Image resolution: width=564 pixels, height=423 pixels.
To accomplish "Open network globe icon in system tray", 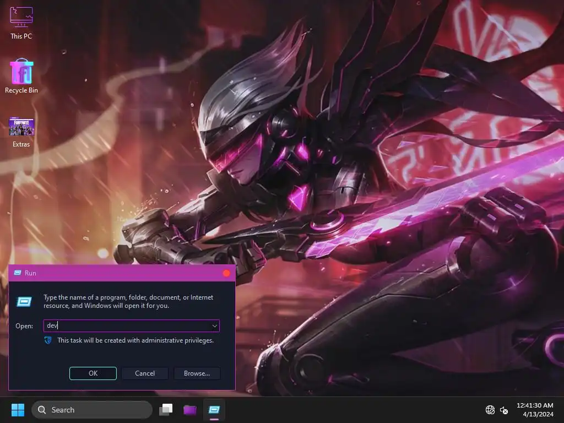I will pos(490,410).
